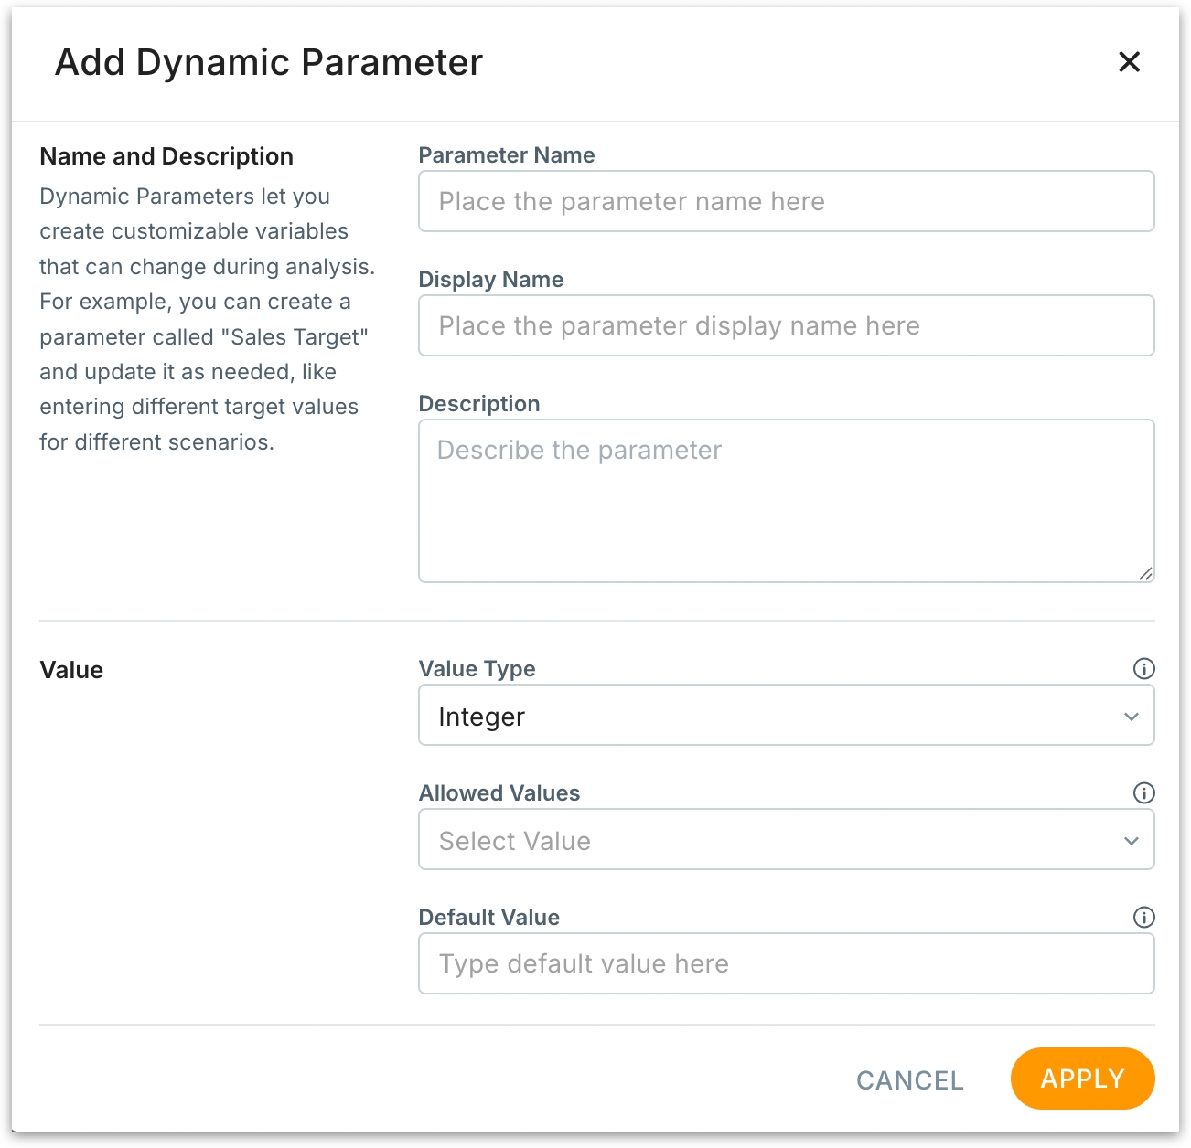Close the Add Dynamic Parameter dialog
1191x1148 pixels.
click(1129, 62)
